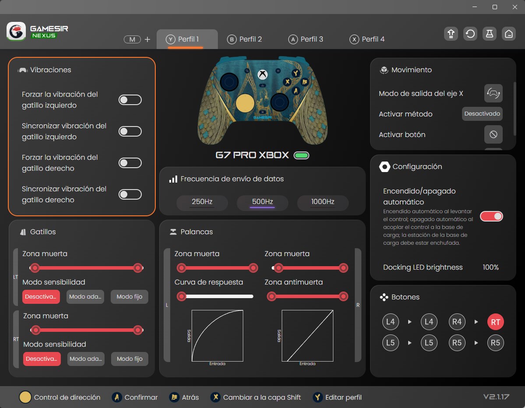The height and width of the screenshot is (408, 525).
Task: Click the GameSir Nexus logo icon
Action: [16, 32]
